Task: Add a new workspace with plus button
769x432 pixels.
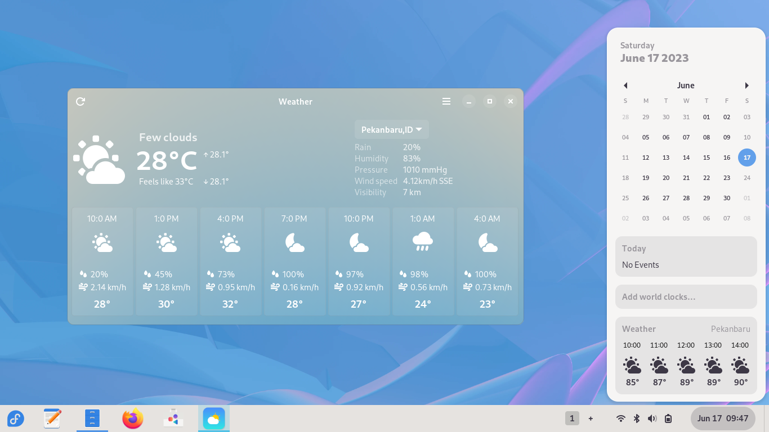Action: 591,418
